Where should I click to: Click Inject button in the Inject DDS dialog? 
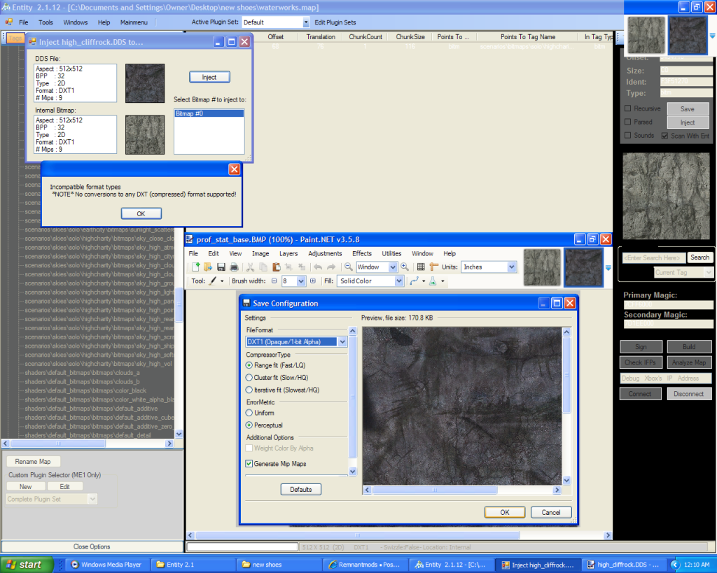point(209,77)
